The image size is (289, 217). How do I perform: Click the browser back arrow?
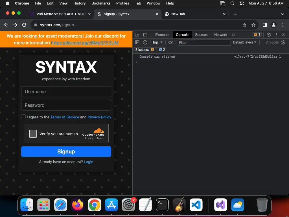click(6, 25)
